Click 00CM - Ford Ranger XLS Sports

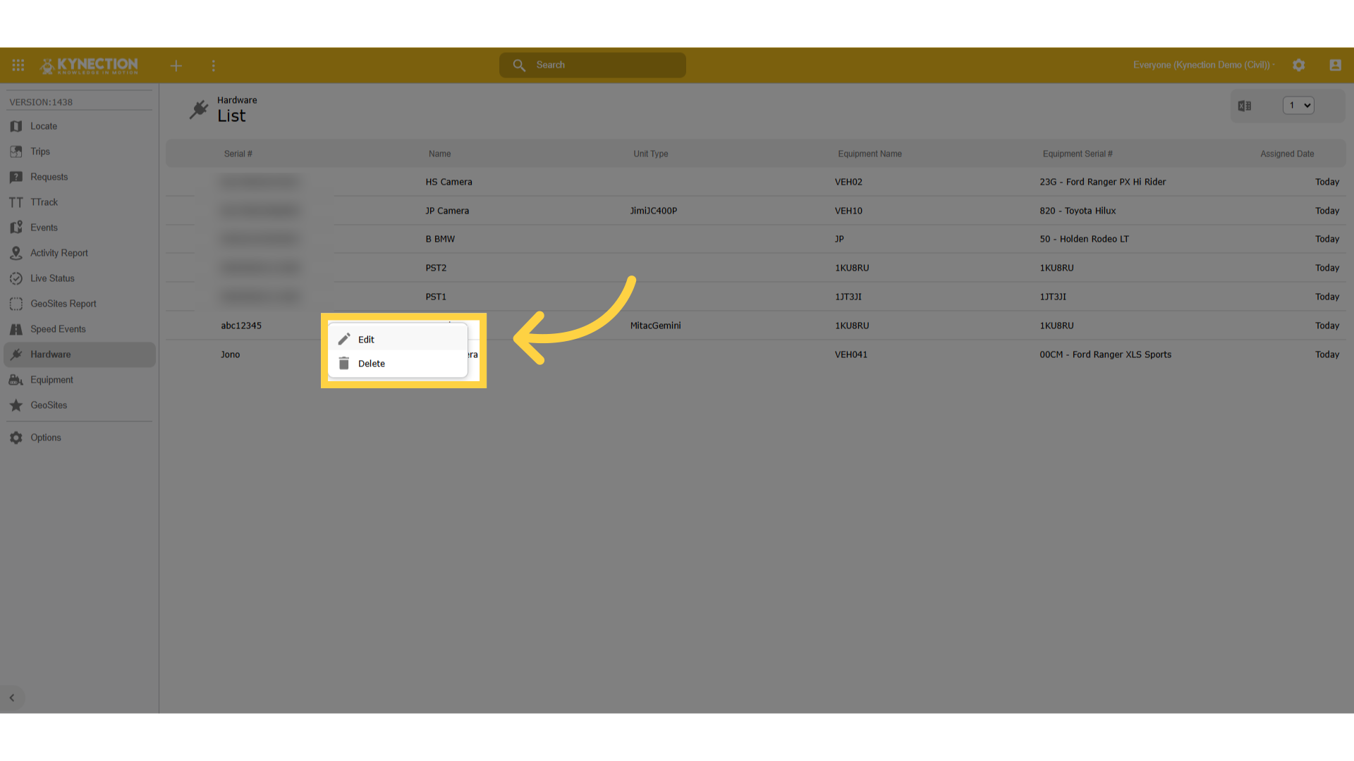1105,354
